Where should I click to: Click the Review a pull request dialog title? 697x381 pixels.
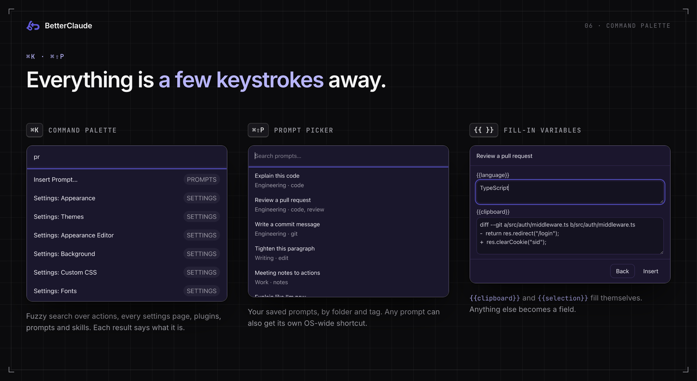click(504, 156)
